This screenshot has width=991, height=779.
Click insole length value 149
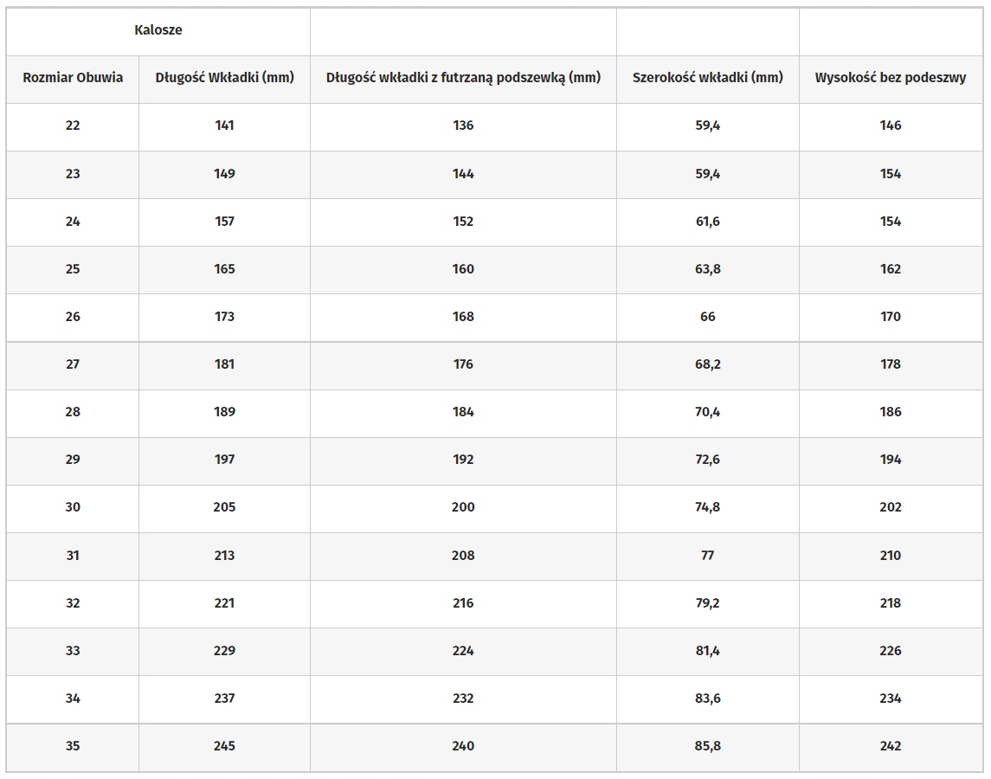click(x=224, y=174)
